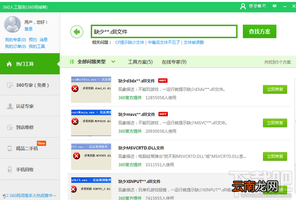Viewport: 296px width, 200px height.
Task: Expand the 全部问题类型 dropdown
Action: (x=93, y=62)
